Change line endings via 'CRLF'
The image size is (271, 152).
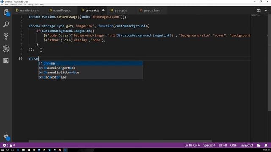233,145
